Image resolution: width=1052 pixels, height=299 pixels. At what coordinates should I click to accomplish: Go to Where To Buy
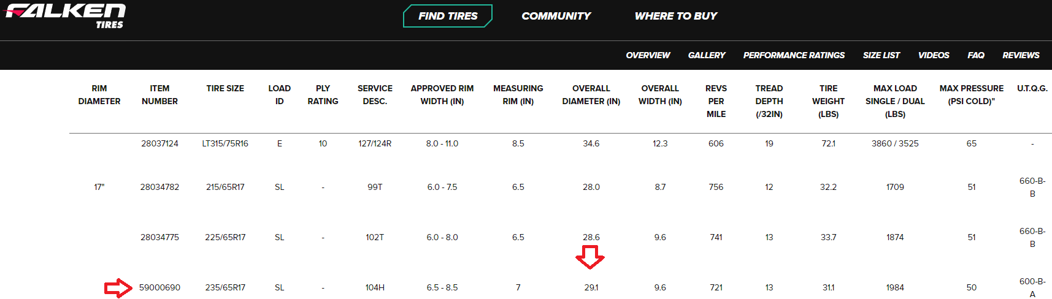[675, 16]
